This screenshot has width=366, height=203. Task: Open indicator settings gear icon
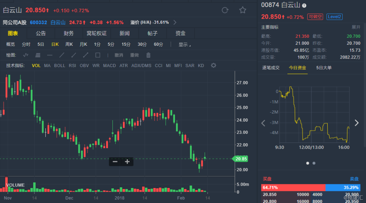tap(213, 66)
